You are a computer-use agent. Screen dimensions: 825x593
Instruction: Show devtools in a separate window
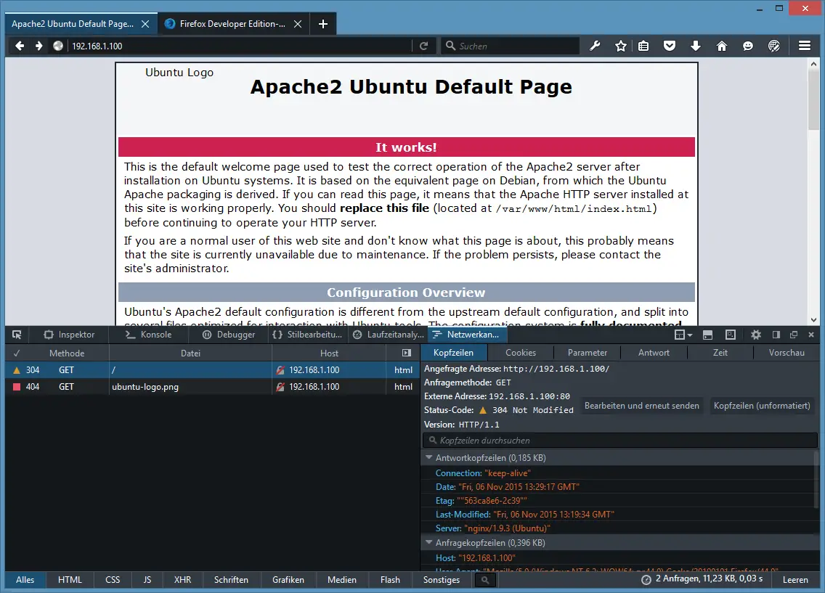(x=794, y=335)
